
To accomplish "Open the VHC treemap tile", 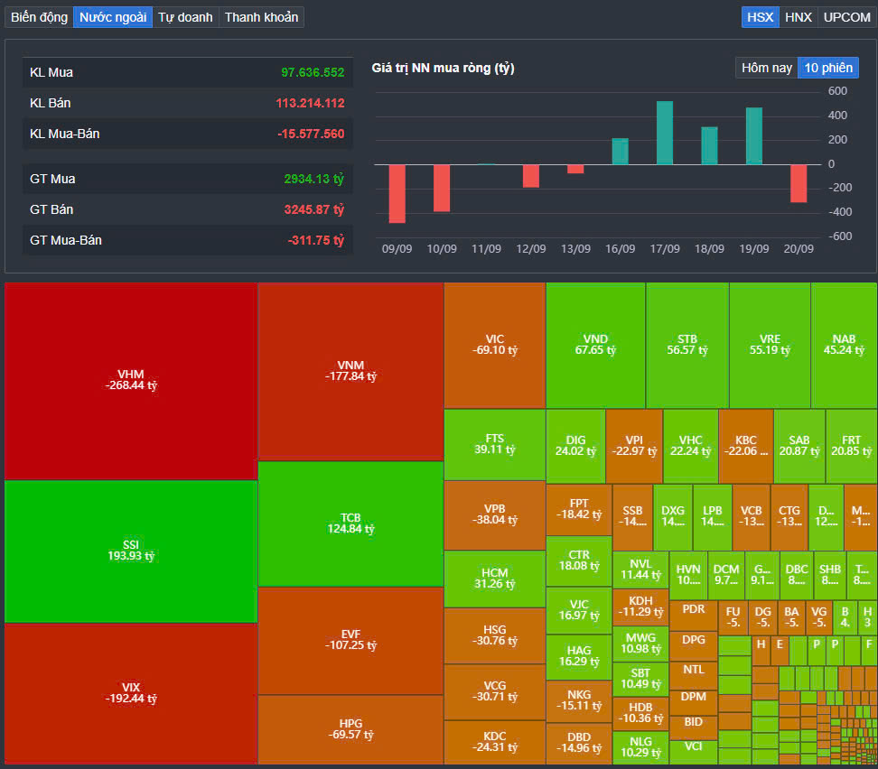I will (x=690, y=446).
